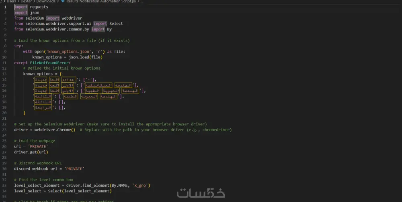Click 'json.load(file)' on line 10
Image resolution: width=402 pixels, height=202 pixels.
pos(85,57)
